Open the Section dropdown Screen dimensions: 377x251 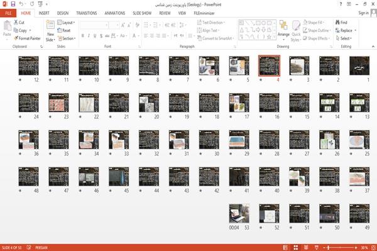tap(67, 38)
